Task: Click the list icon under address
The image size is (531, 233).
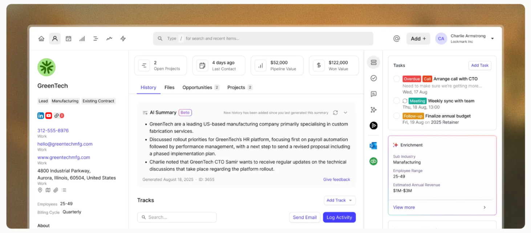Action: (64, 190)
